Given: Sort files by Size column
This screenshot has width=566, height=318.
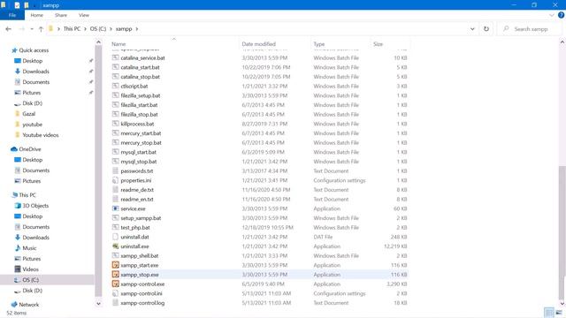Looking at the screenshot, I should [x=378, y=44].
